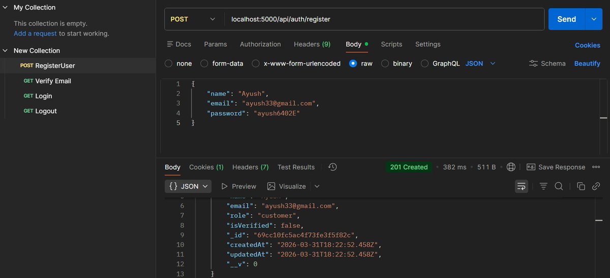Select the none body type
This screenshot has width=610, height=278.
[x=168, y=64]
